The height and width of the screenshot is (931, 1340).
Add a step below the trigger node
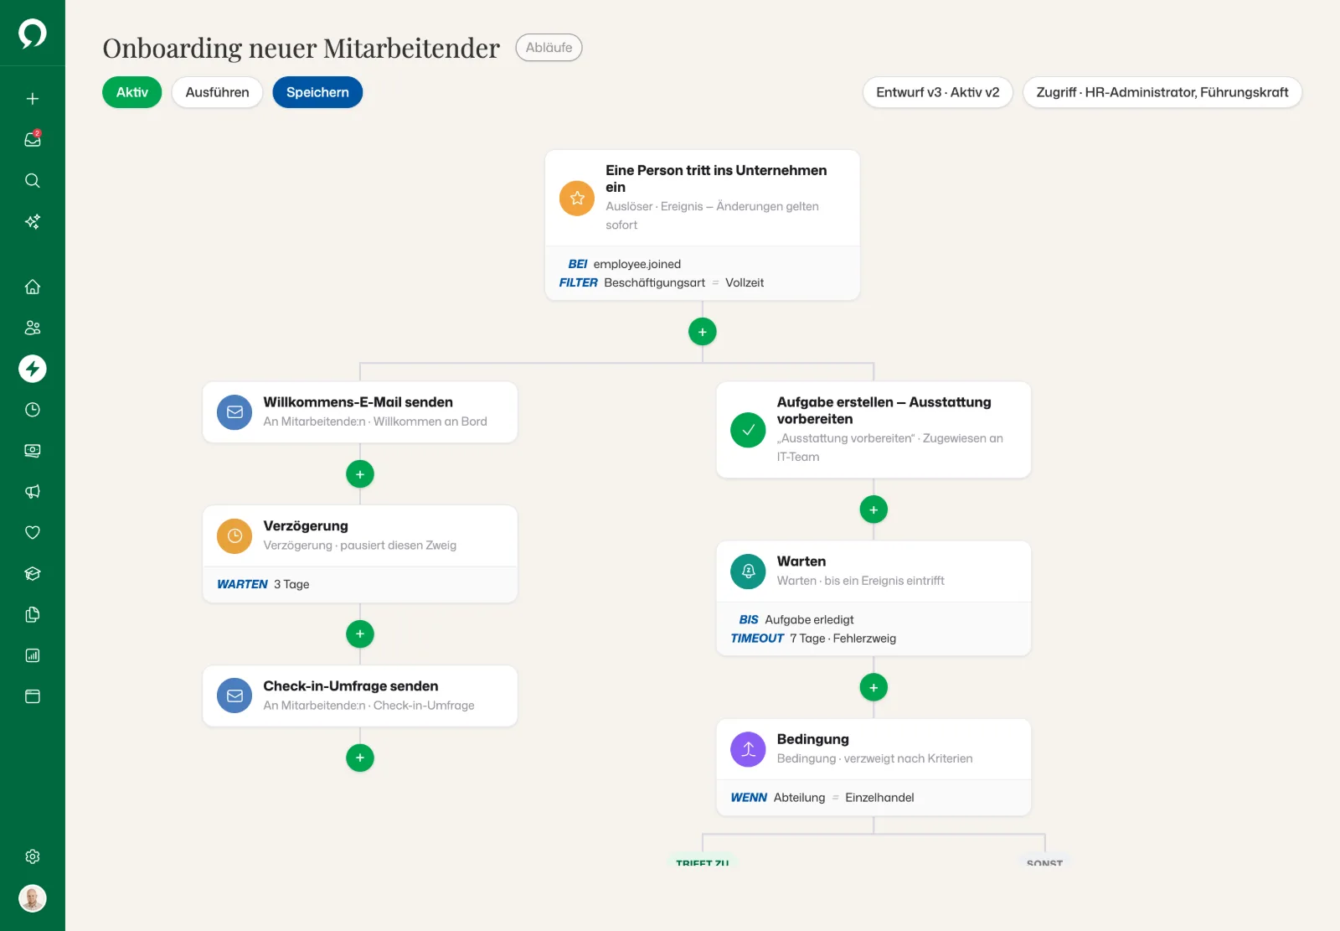pos(703,332)
